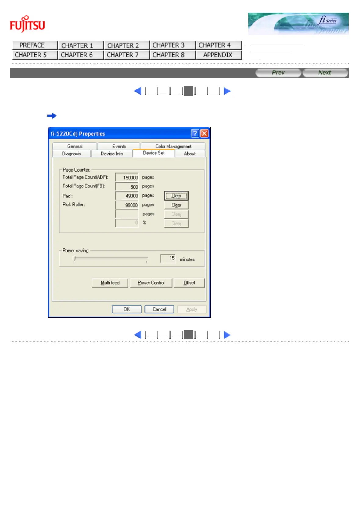Open the Power Control settings
Image resolution: width=363 pixels, height=514 pixels.
[151, 283]
